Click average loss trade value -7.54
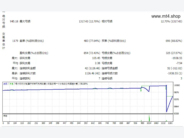 pos(179,63)
